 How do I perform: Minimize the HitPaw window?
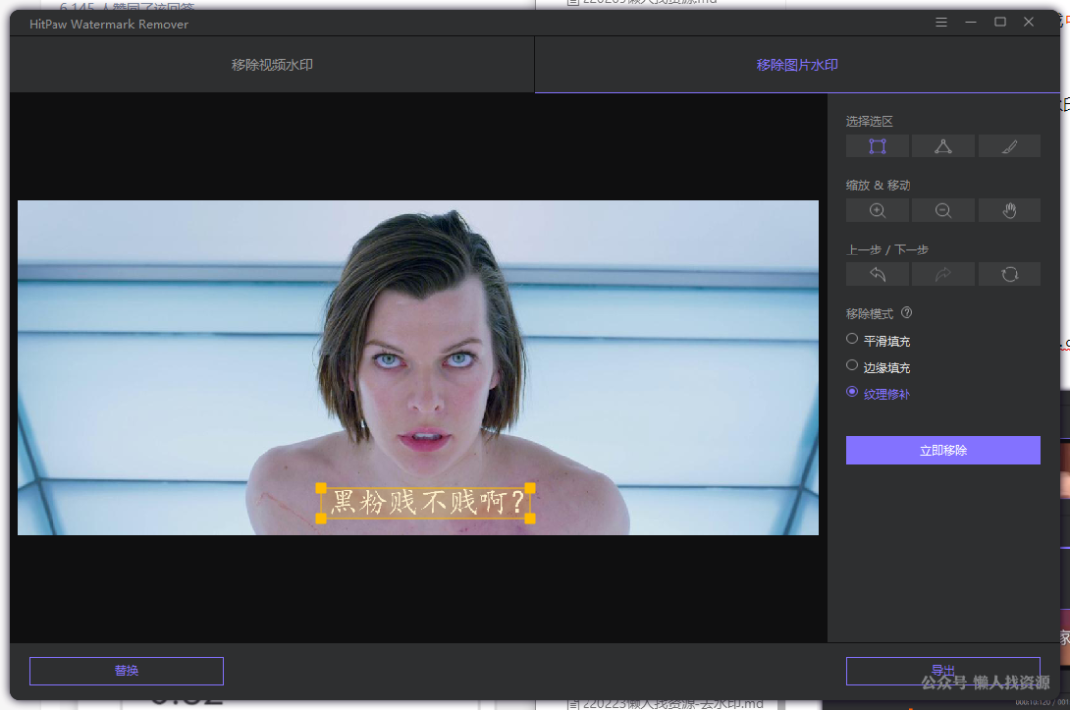[x=970, y=22]
